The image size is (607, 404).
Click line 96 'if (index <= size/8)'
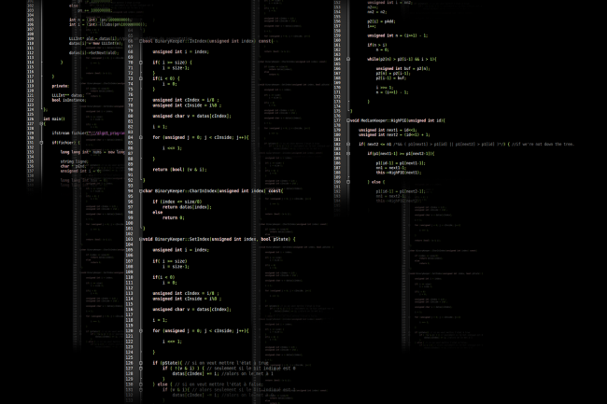pos(177,202)
